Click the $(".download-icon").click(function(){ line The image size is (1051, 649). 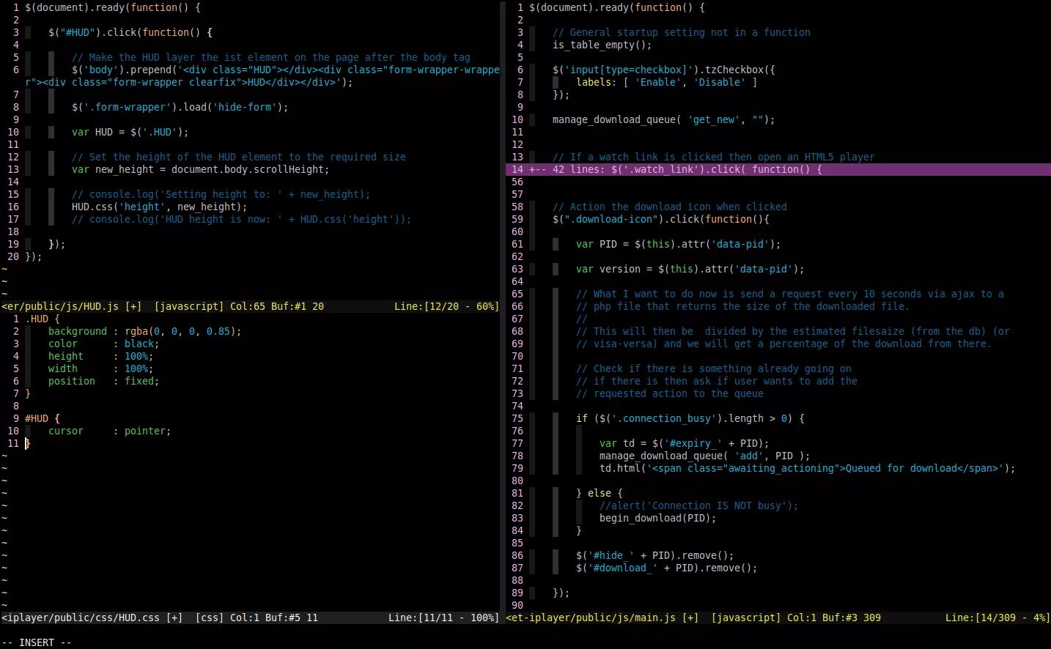(x=661, y=219)
